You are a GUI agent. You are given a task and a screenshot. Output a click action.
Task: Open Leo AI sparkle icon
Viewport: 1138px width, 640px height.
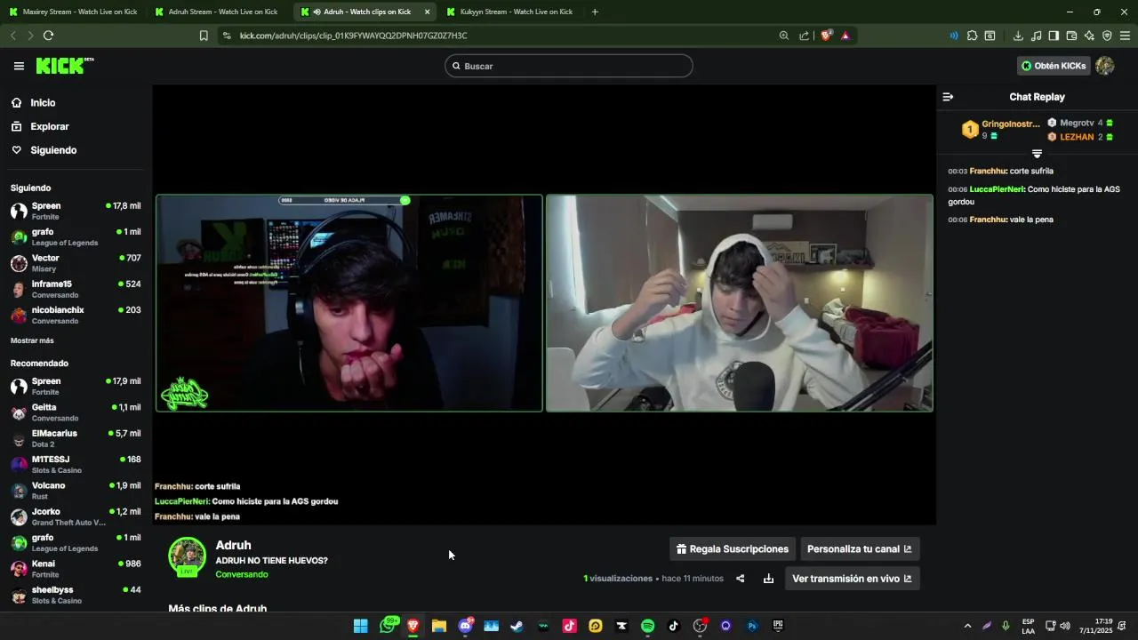coord(1089,36)
